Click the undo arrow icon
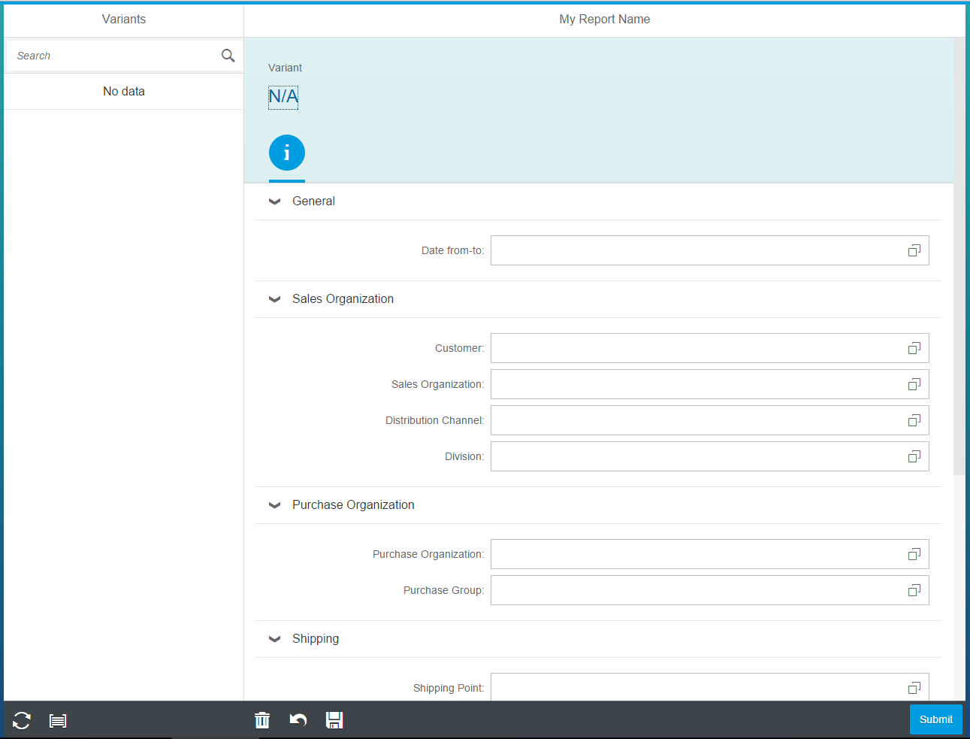The width and height of the screenshot is (970, 739). pos(298,720)
